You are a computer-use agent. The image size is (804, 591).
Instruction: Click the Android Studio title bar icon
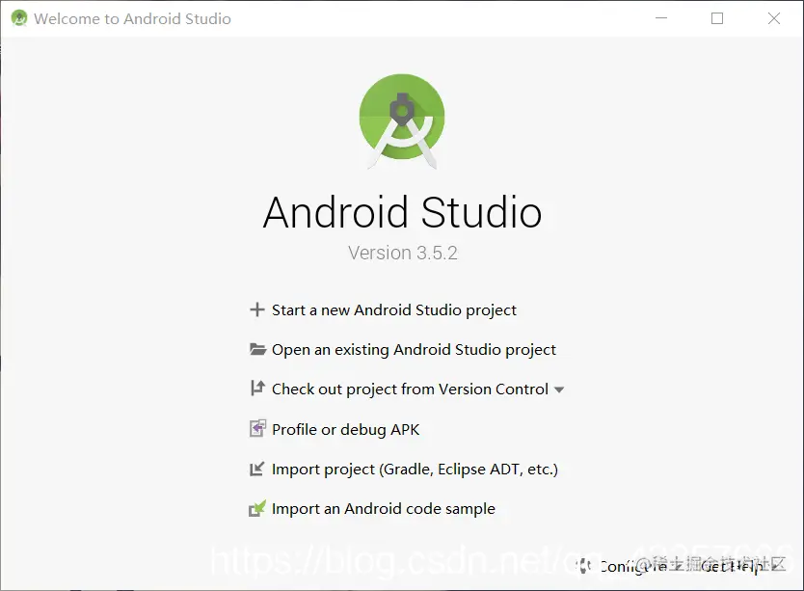point(19,18)
